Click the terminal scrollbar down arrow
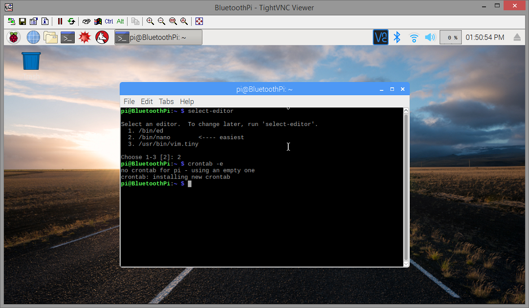This screenshot has width=529, height=308. pos(406,264)
